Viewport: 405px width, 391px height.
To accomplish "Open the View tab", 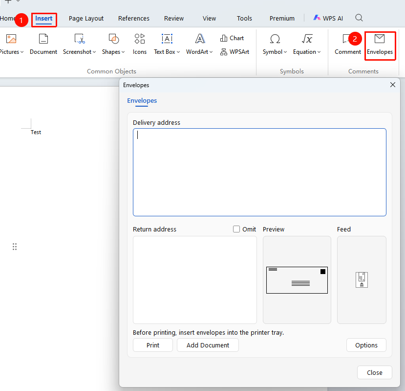I will coord(209,19).
